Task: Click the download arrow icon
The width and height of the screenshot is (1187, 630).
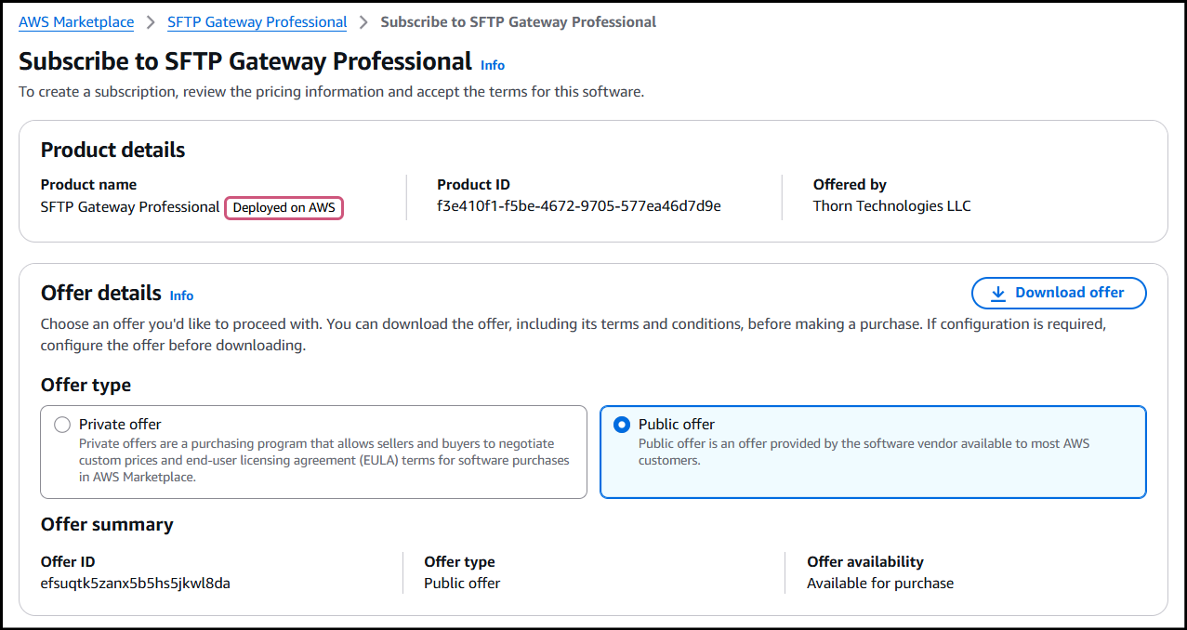Action: coord(998,293)
